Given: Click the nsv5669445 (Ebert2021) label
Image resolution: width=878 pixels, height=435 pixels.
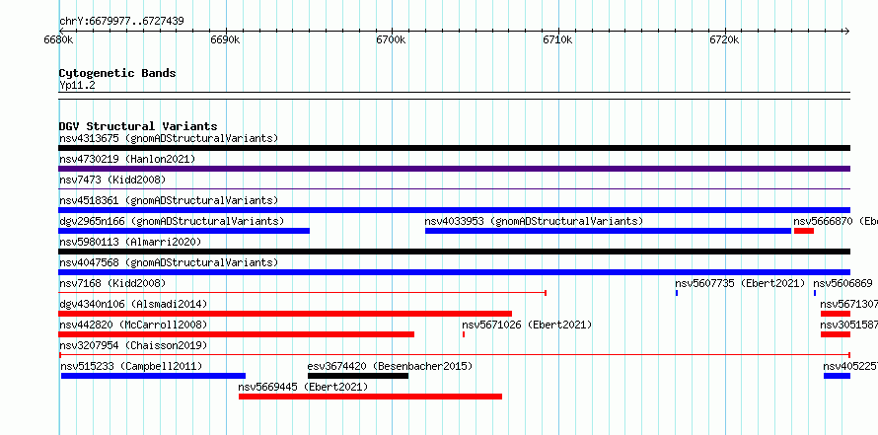Looking at the screenshot, I should click(x=303, y=387).
